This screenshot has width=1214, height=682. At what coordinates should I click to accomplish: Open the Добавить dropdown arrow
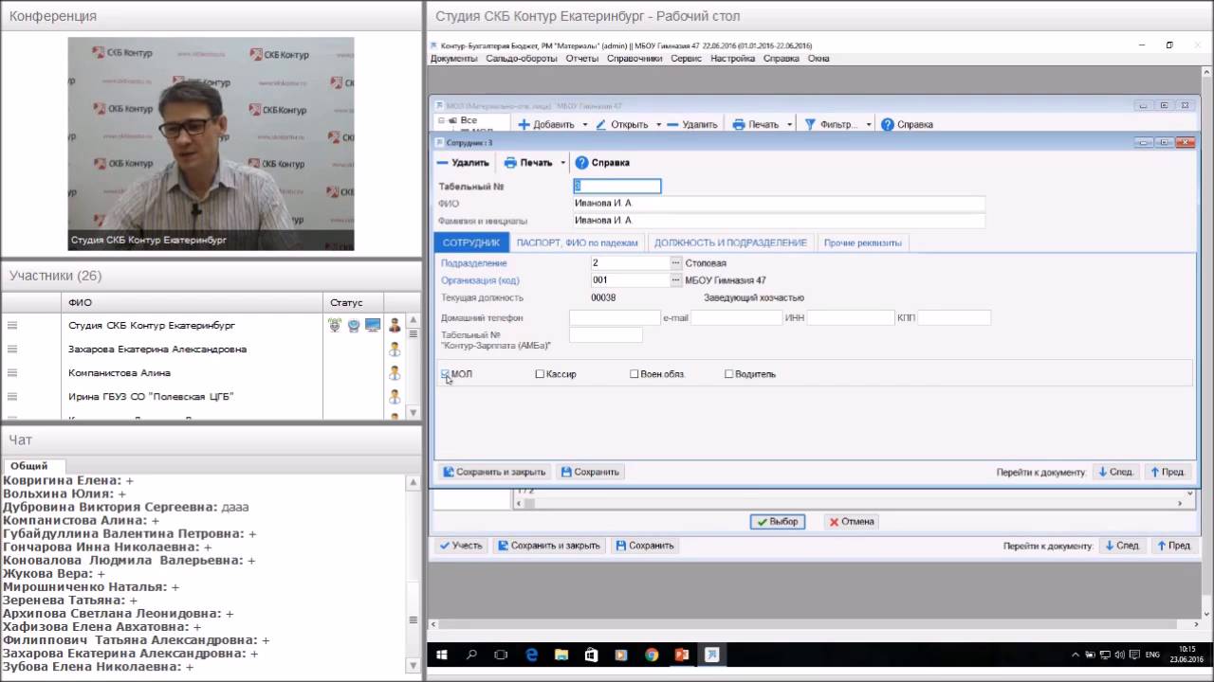[x=584, y=124]
